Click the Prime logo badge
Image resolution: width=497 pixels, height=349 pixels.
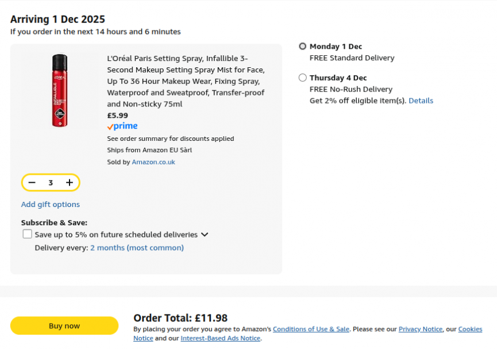[122, 126]
